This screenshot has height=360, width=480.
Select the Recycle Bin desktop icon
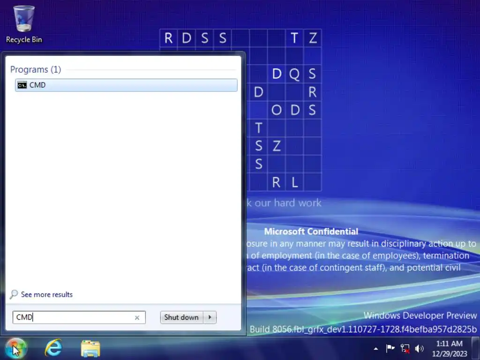click(24, 24)
